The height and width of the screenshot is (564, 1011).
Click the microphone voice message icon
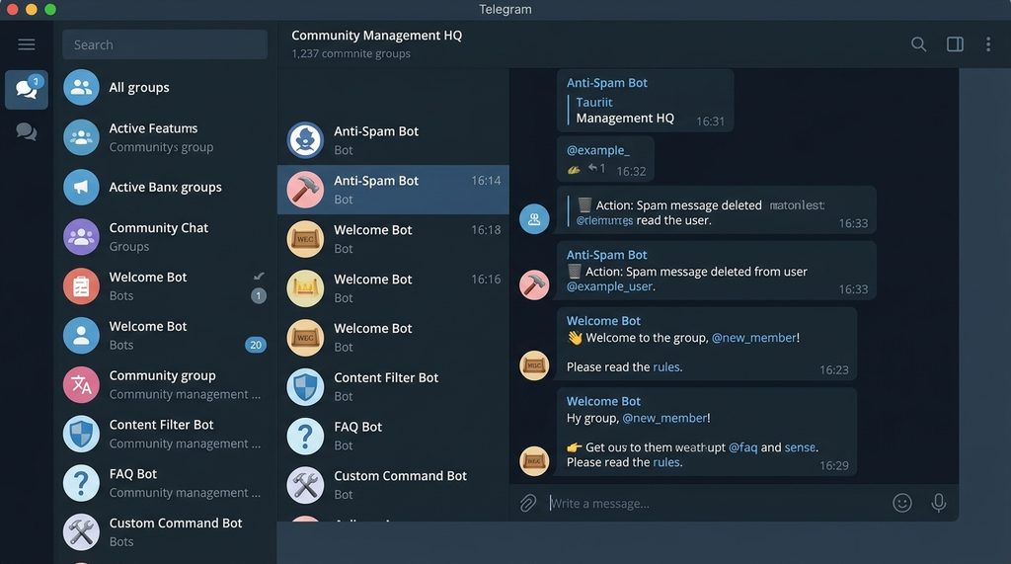click(x=938, y=503)
